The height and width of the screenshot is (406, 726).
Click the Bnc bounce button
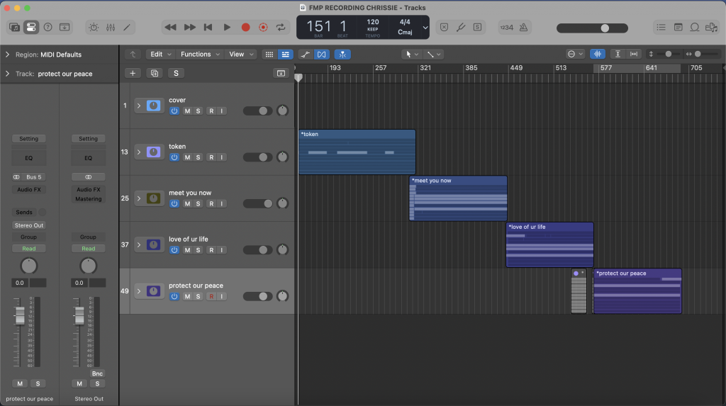pos(97,373)
